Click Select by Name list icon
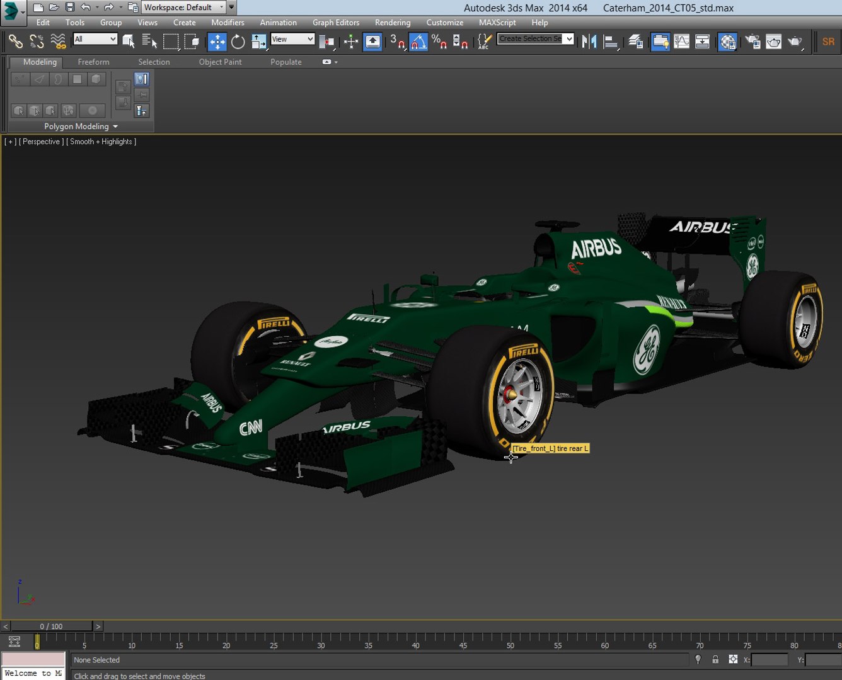The width and height of the screenshot is (842, 680). (x=149, y=42)
